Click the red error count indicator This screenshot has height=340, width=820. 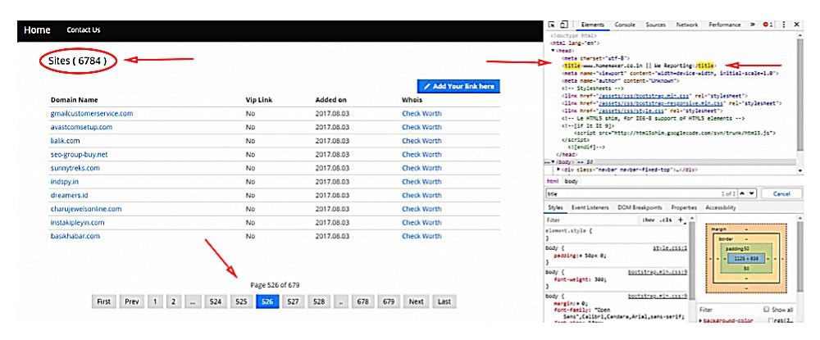768,25
